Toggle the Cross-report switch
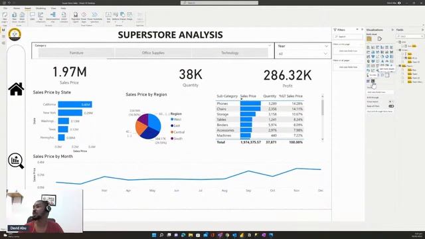 [391, 102]
